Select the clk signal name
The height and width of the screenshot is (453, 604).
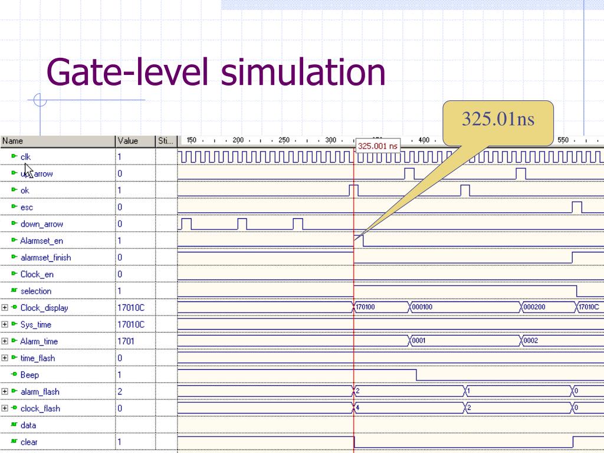pyautogui.click(x=25, y=157)
